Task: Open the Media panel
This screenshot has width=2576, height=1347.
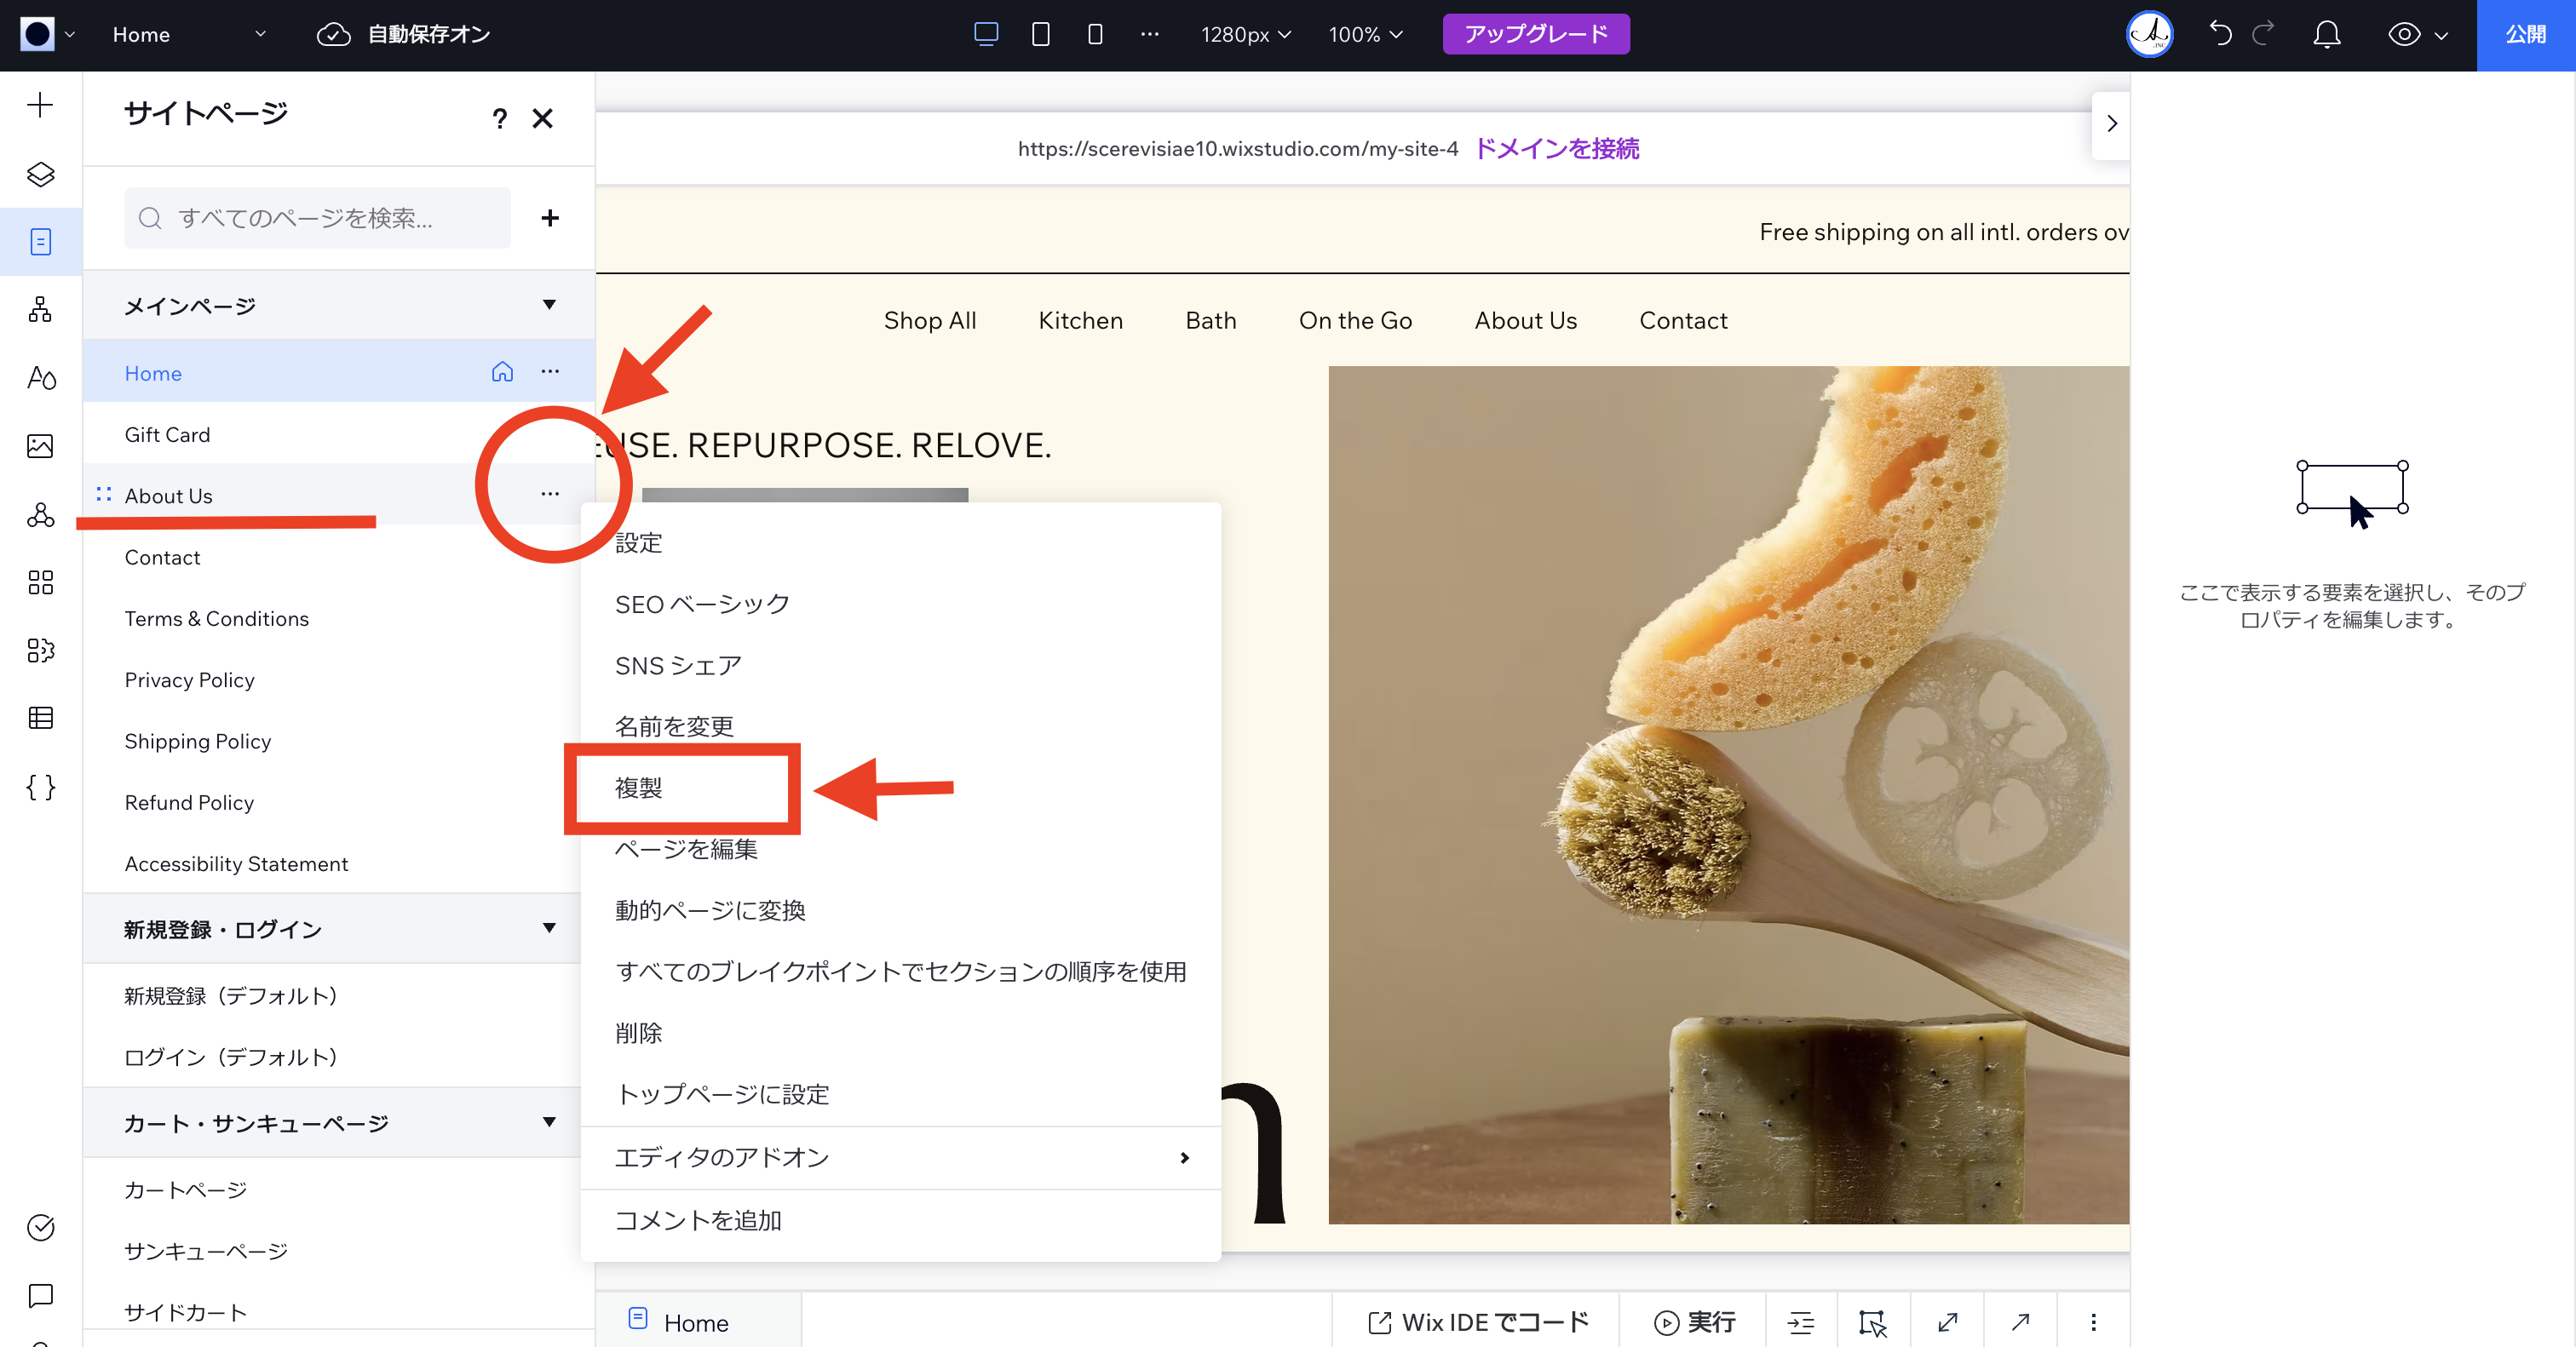Action: (40, 447)
